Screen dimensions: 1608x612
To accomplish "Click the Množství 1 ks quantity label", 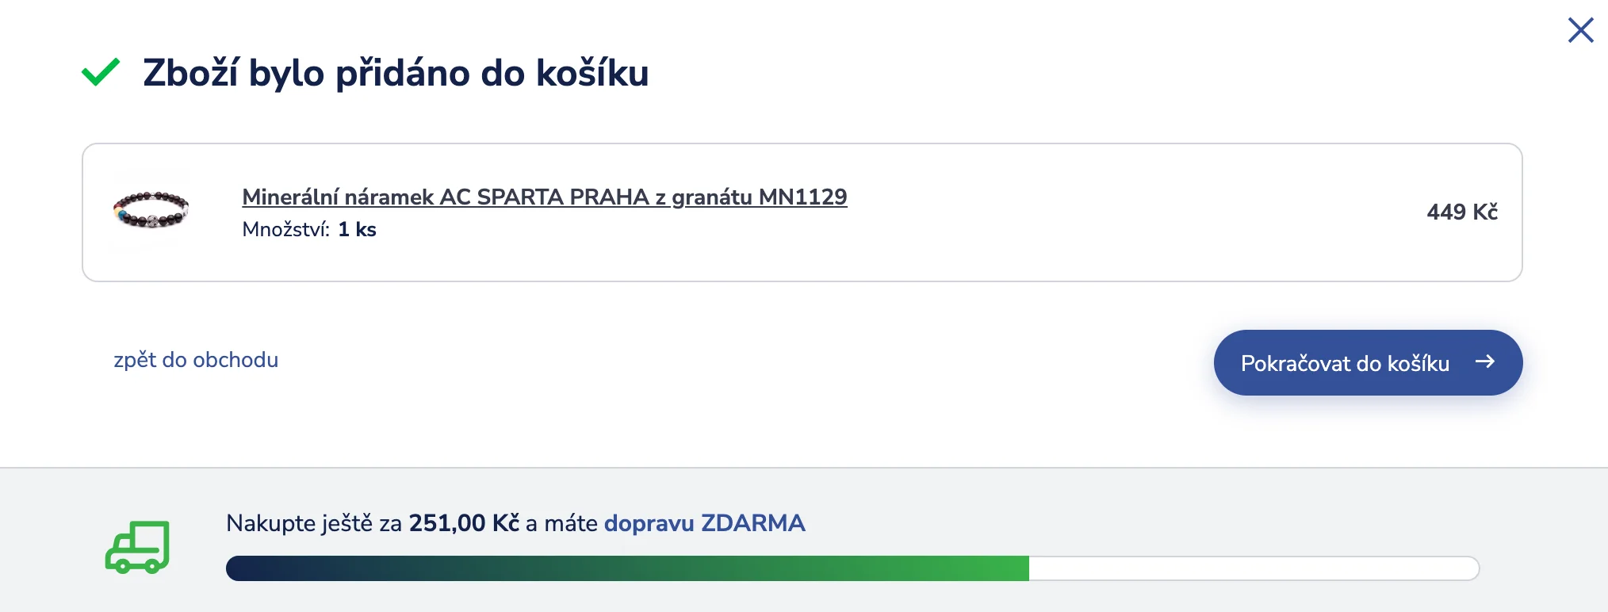I will coord(308,230).
